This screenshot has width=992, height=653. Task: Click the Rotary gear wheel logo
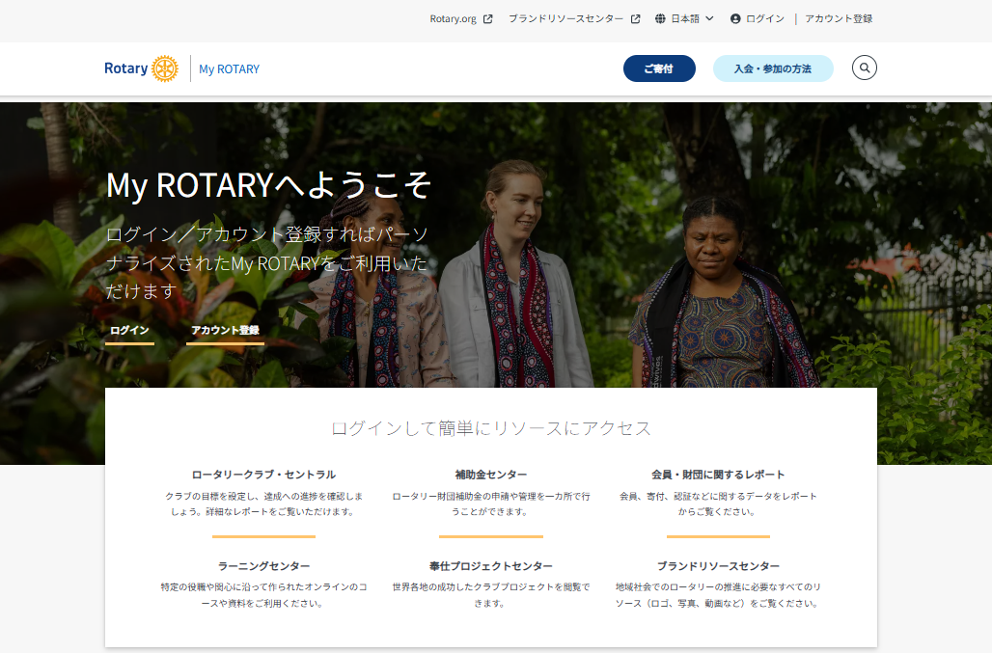[165, 68]
